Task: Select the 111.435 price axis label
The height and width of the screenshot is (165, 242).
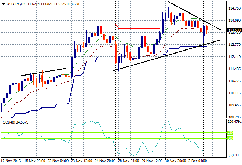Action: coord(234,69)
